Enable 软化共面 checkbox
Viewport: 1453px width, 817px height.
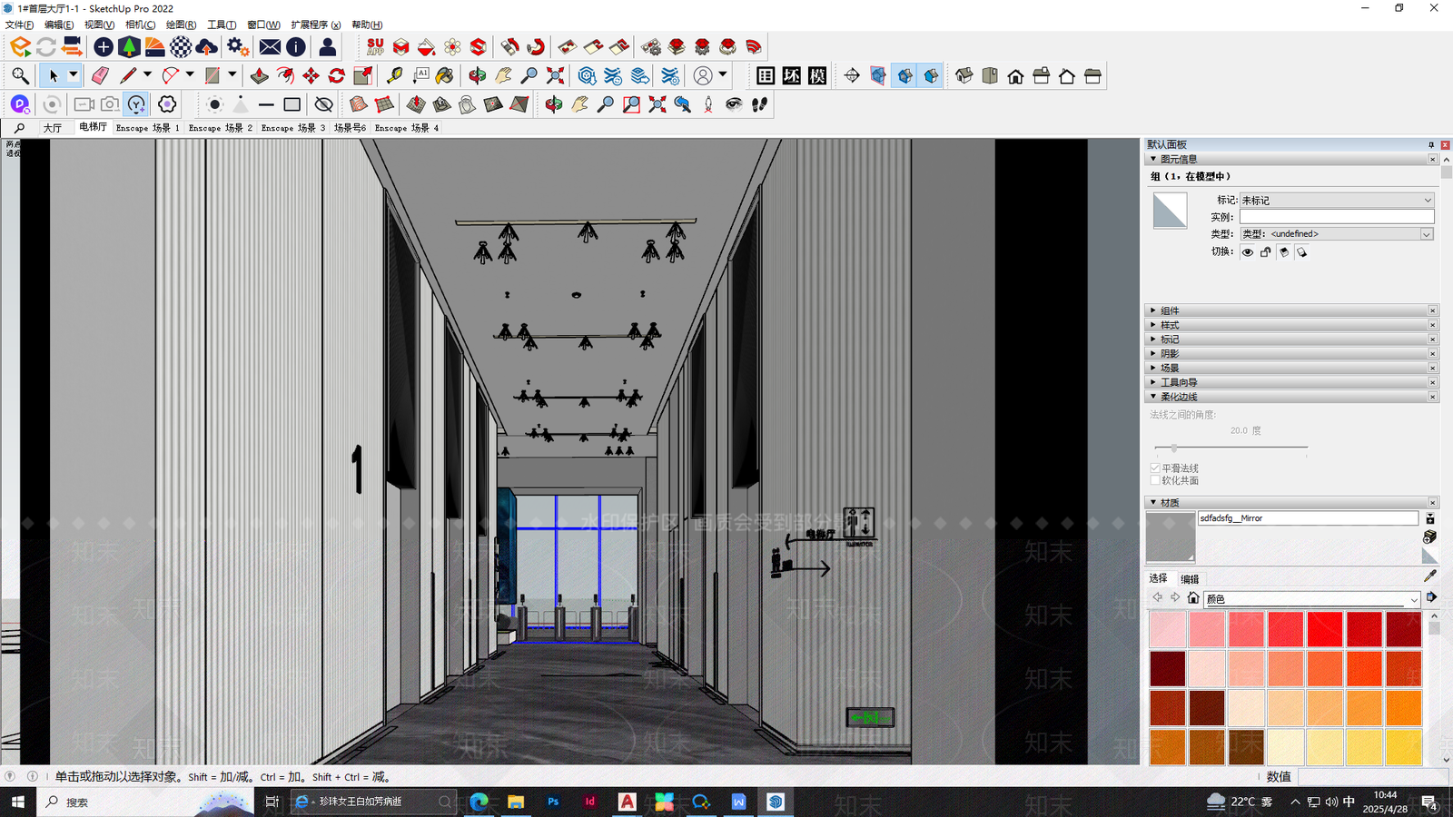click(x=1155, y=480)
